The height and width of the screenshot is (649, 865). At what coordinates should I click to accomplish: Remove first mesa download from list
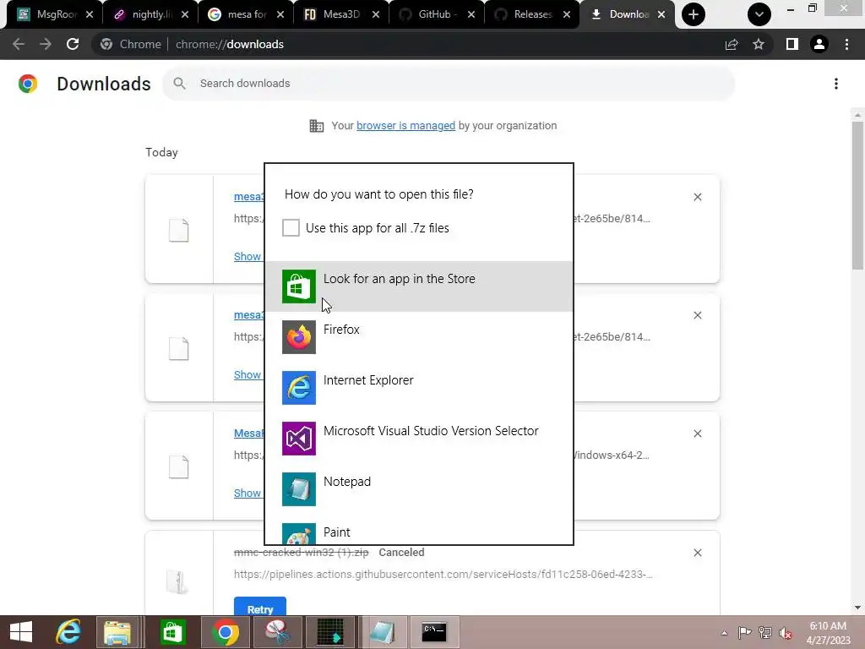(697, 197)
